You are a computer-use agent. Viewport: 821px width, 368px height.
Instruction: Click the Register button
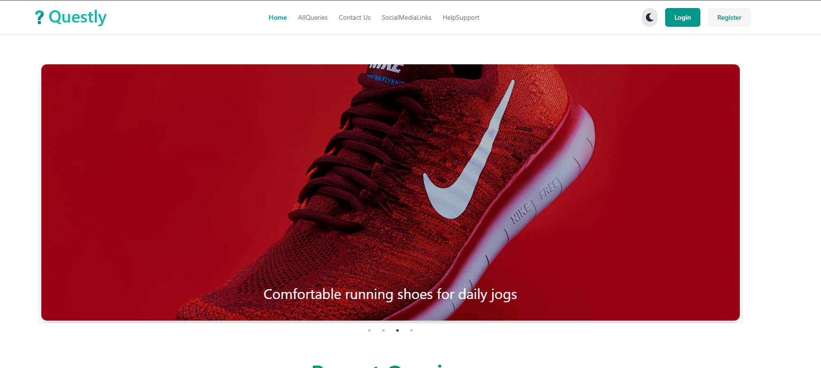729,17
